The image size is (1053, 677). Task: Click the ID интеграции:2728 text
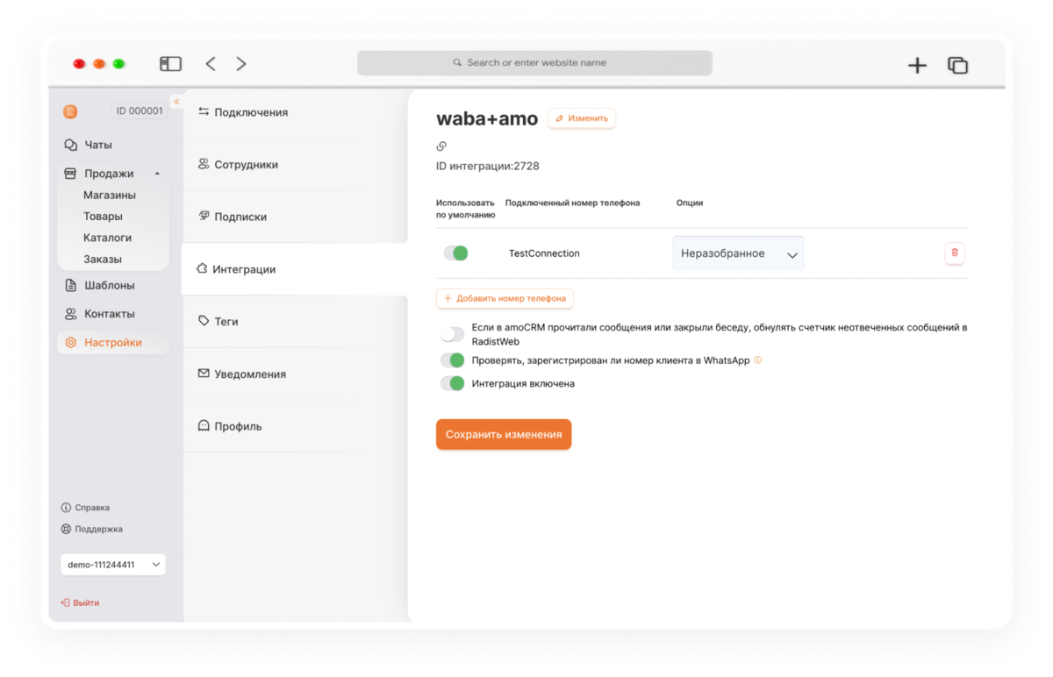click(x=487, y=166)
